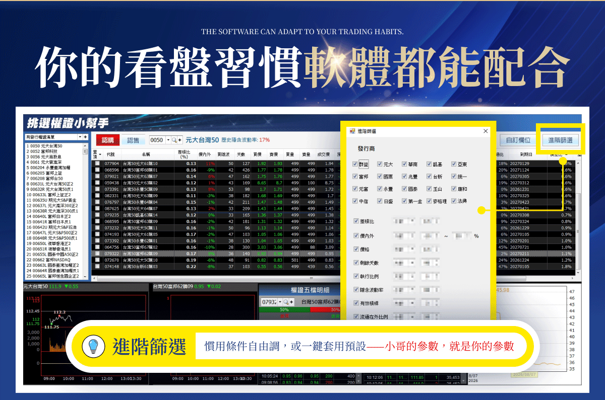Viewport: 605px width, 400px height.
Task: Click the 進階篩選 button
Action: point(560,140)
